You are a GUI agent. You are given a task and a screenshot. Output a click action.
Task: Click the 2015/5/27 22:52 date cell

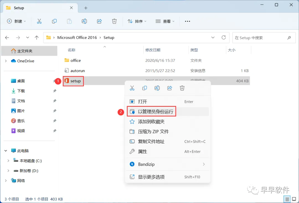(160, 71)
